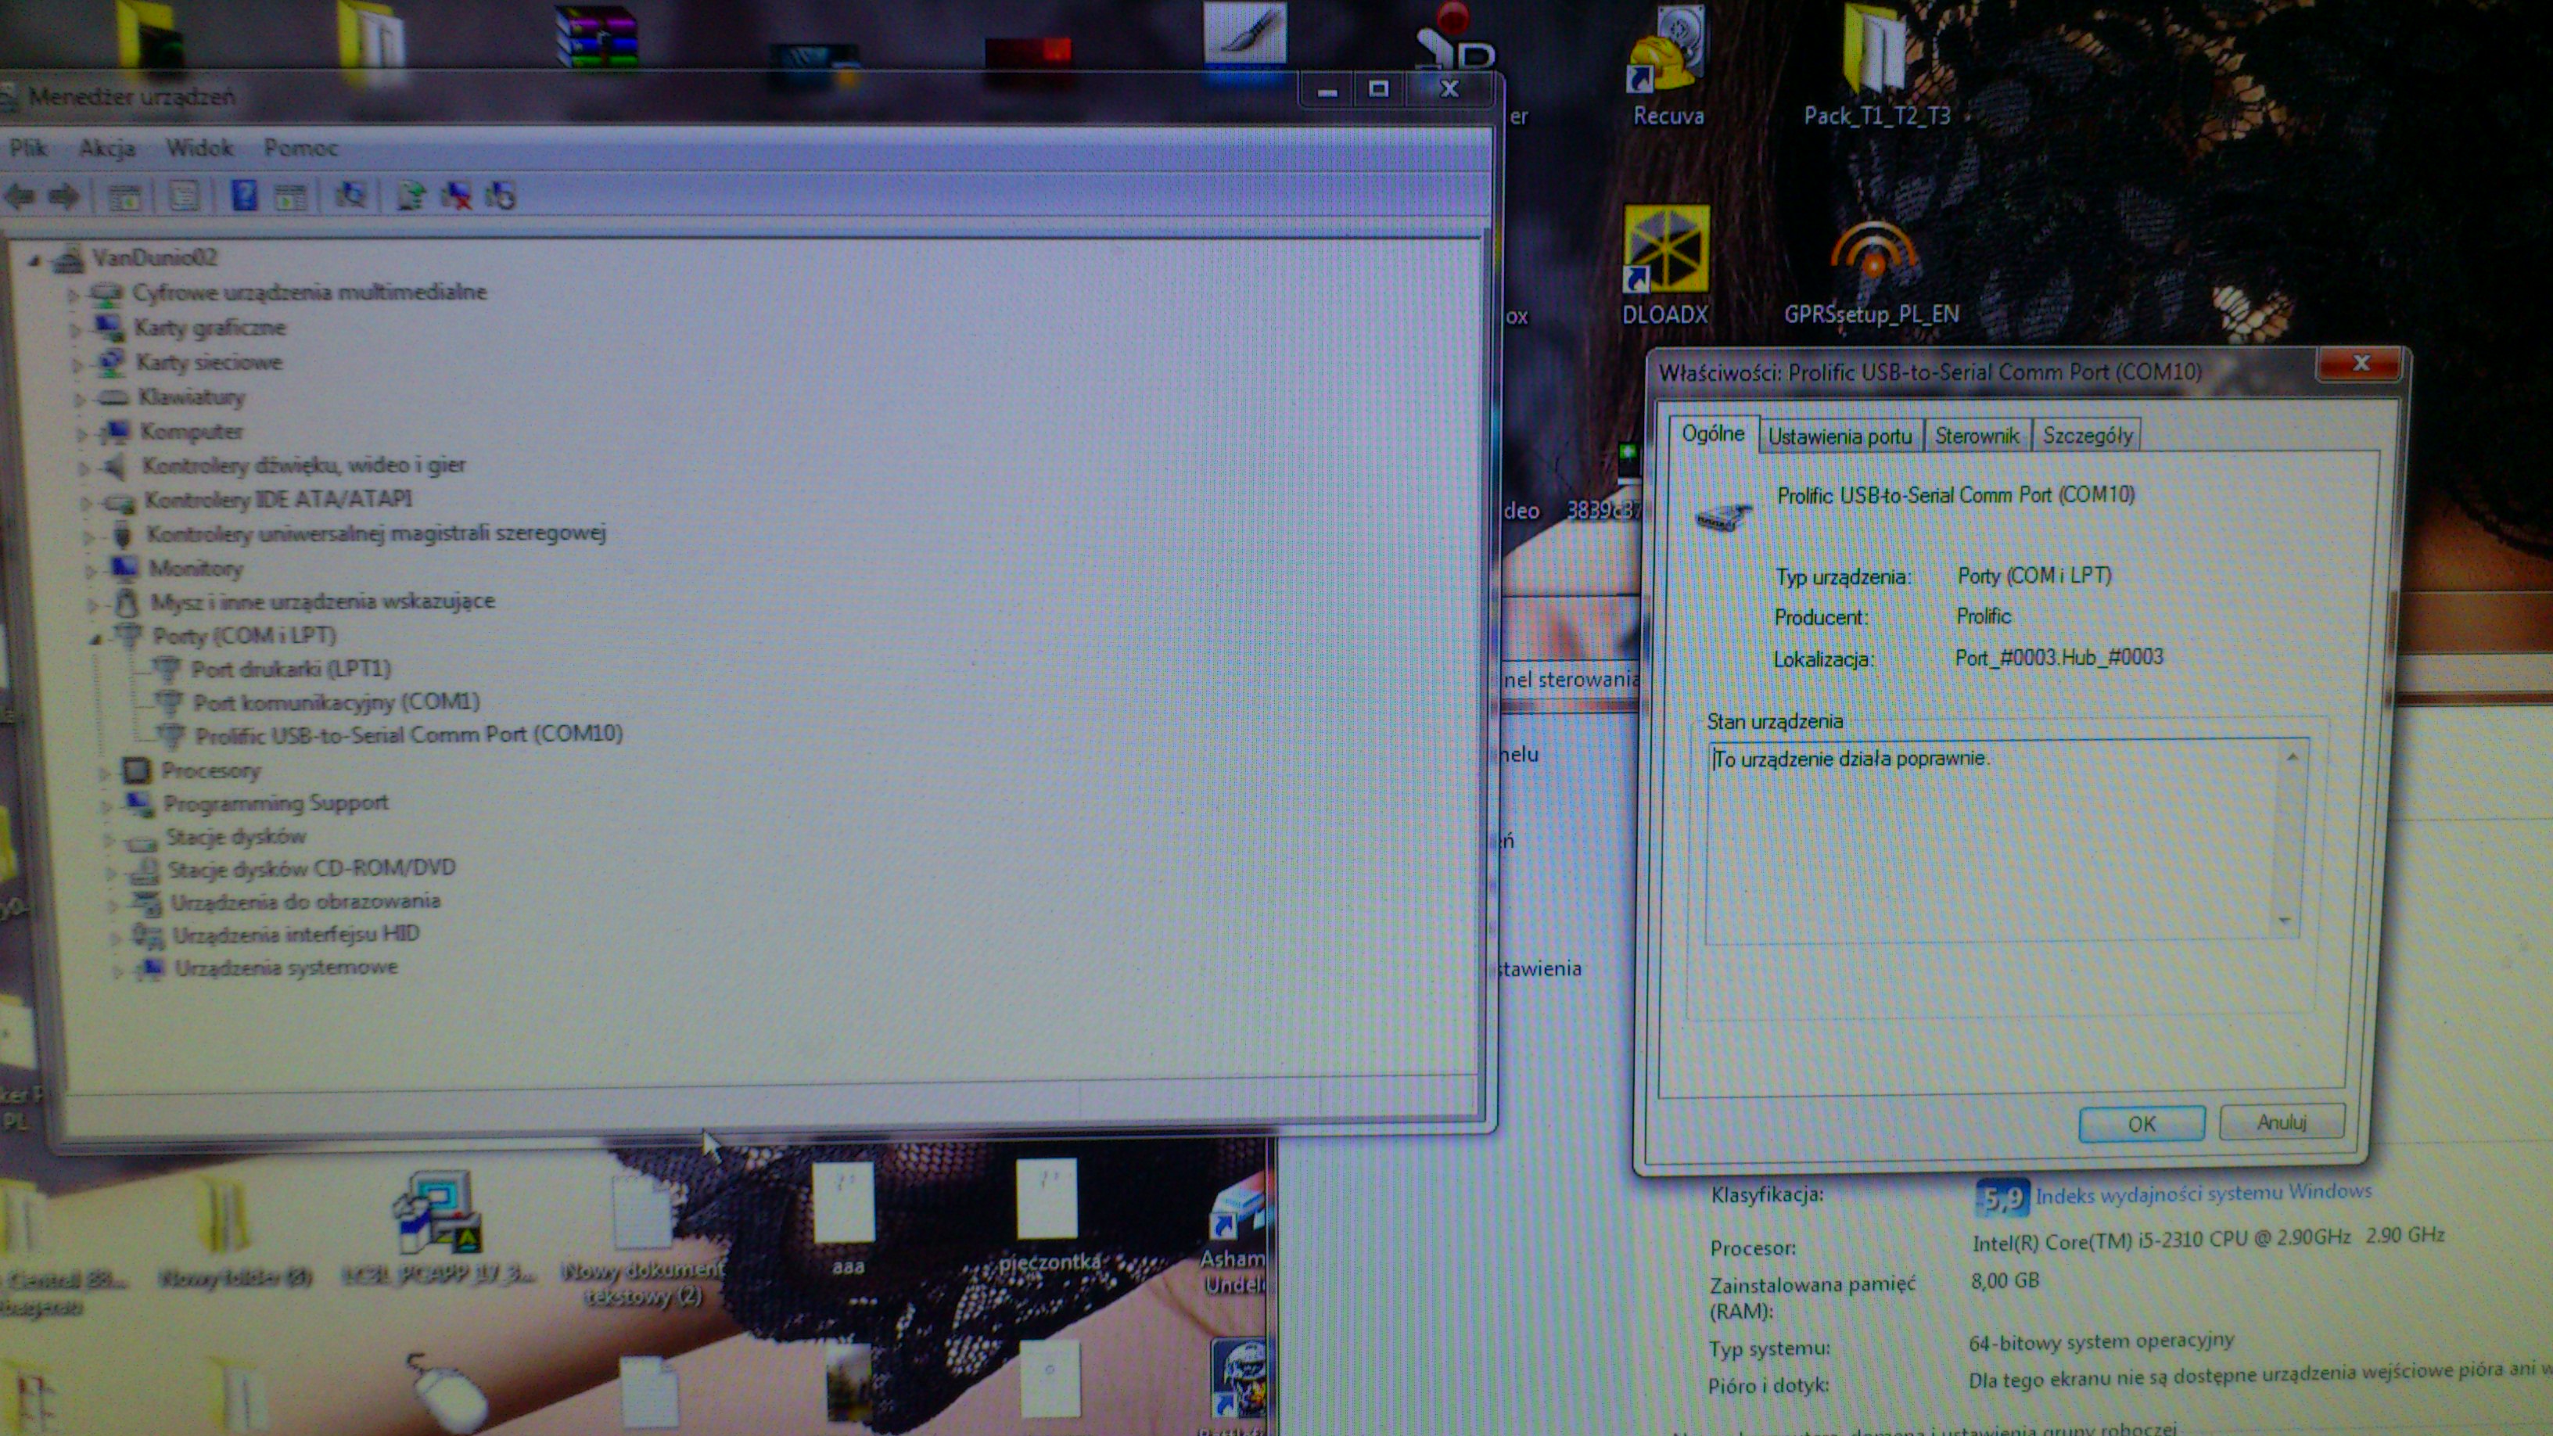Uninstall device using the red X toolbar icon
Image resolution: width=2553 pixels, height=1436 pixels.
point(456,196)
